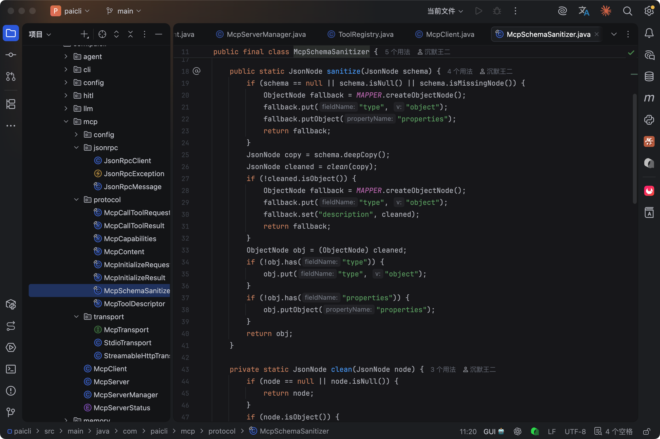Go to line via 11:20 position
This screenshot has width=660, height=439.
[x=468, y=431]
